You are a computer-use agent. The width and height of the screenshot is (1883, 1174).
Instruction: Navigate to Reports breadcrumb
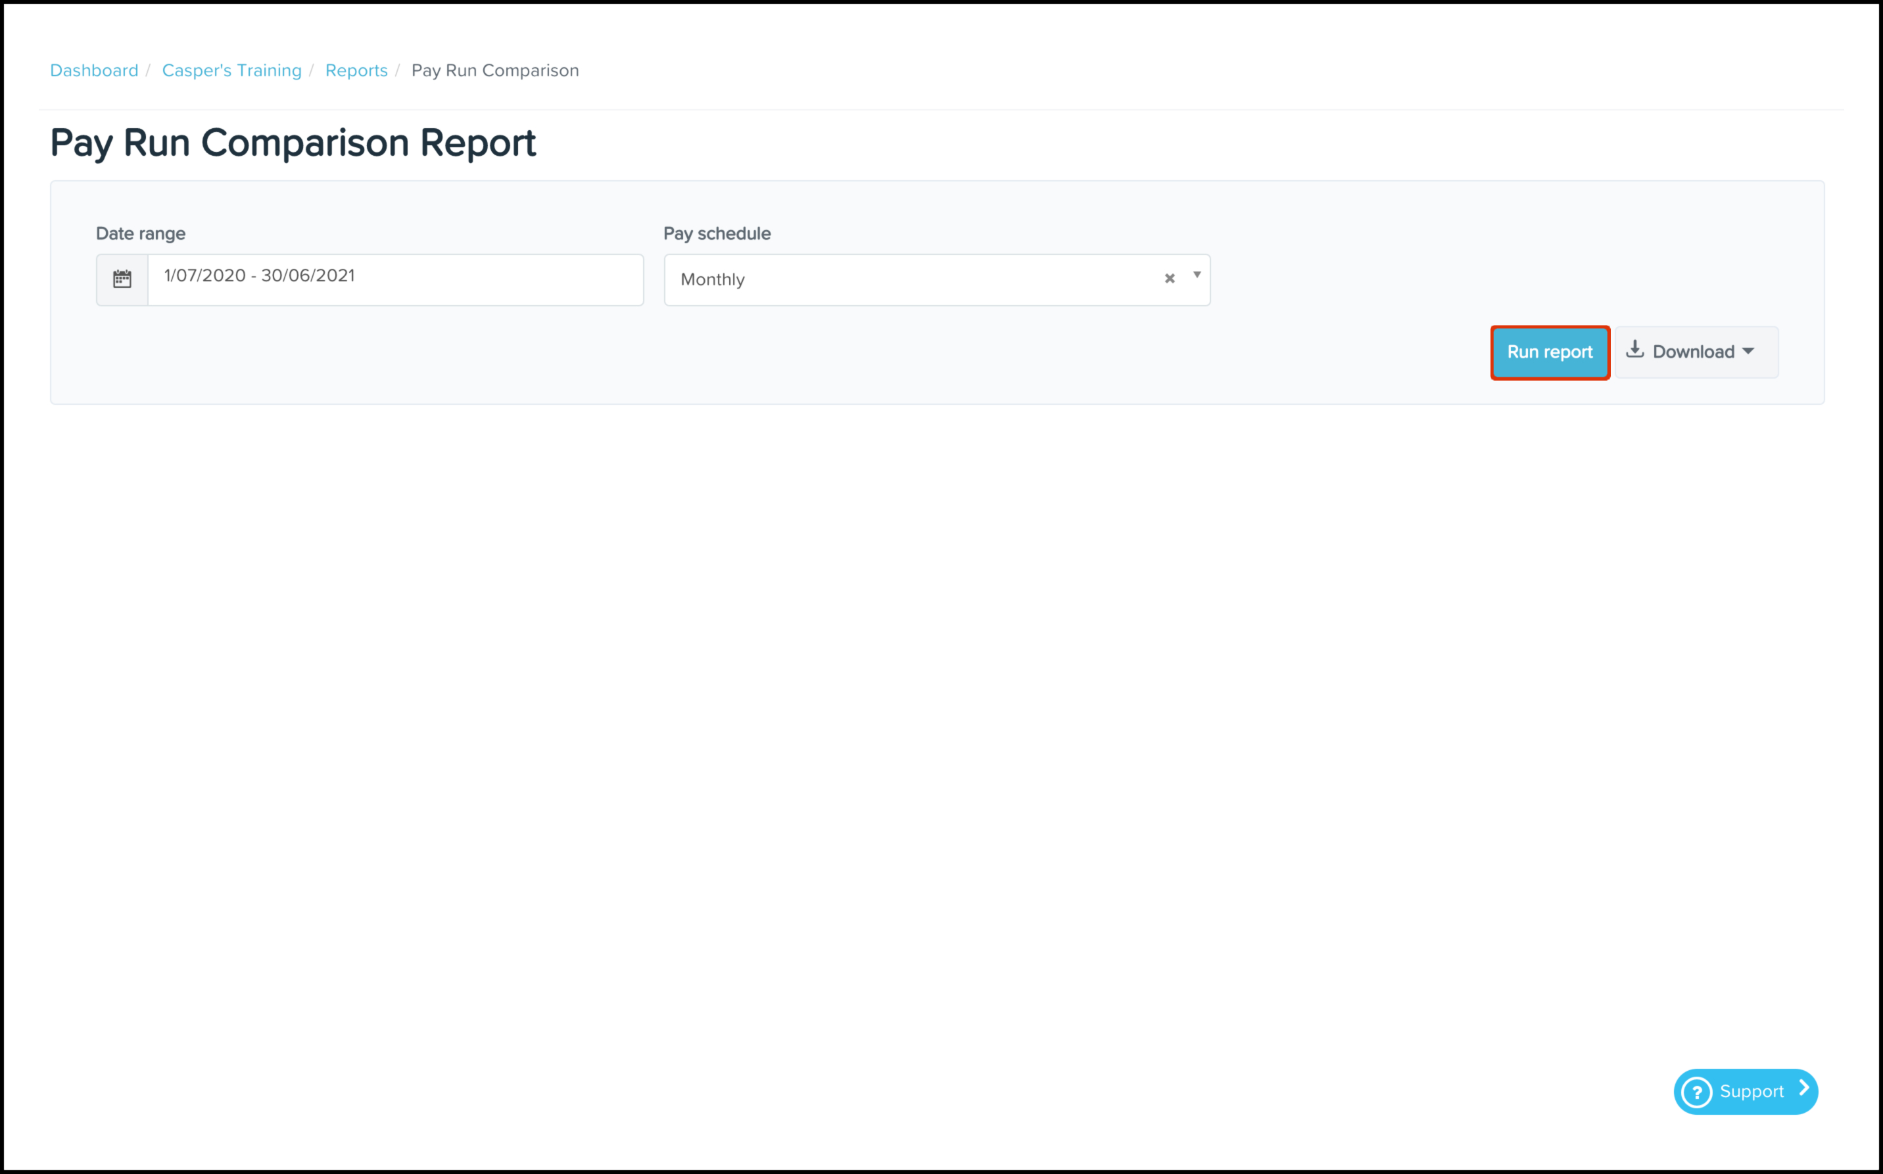[x=356, y=70]
